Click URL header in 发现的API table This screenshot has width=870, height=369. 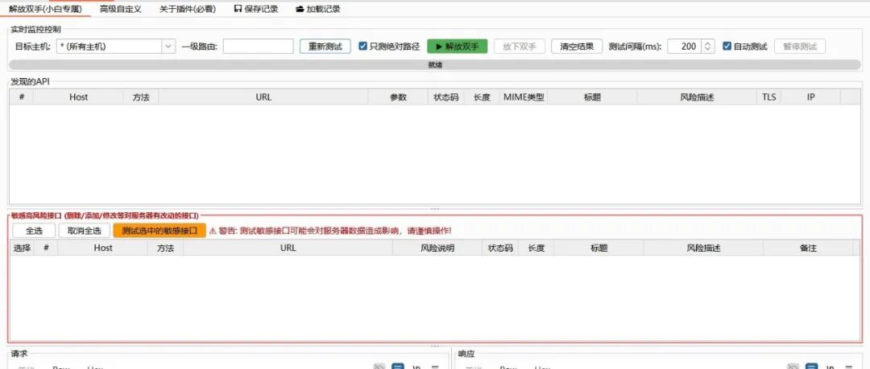click(x=263, y=97)
